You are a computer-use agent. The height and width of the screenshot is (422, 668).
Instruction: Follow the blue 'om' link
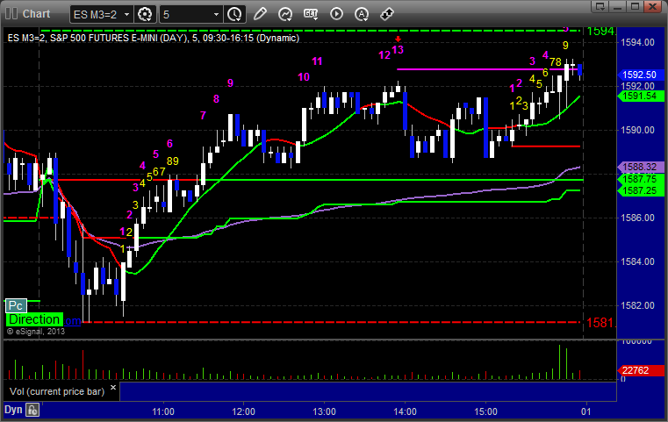(73, 321)
